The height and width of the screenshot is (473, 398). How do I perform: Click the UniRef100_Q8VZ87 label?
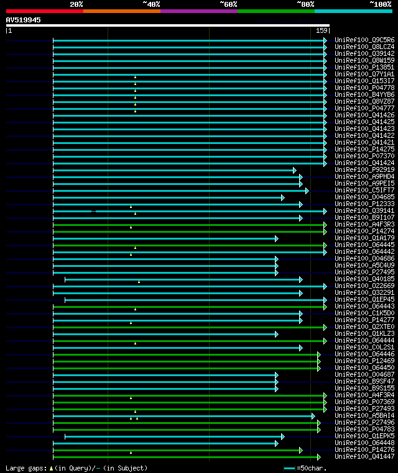coord(364,101)
